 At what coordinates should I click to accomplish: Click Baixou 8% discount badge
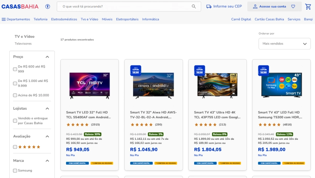220,134
